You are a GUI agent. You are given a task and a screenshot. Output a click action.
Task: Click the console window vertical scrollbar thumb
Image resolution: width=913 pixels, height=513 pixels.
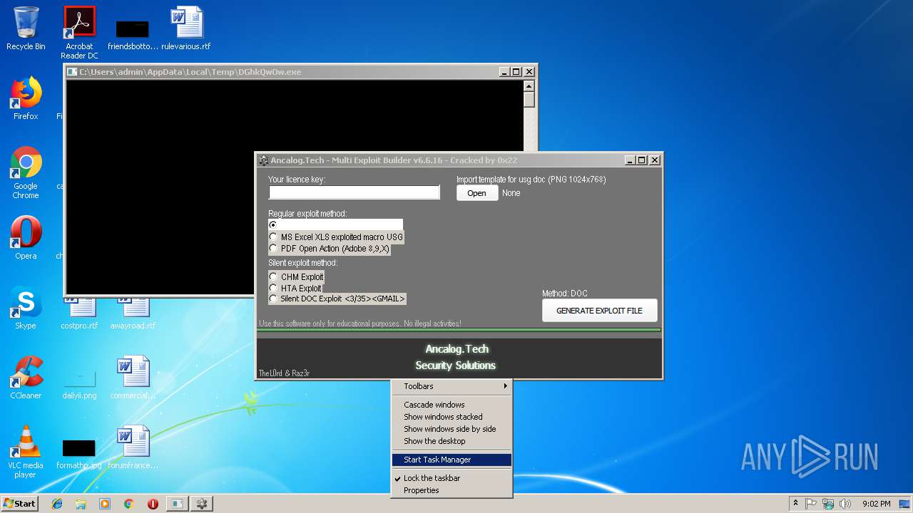click(x=529, y=100)
